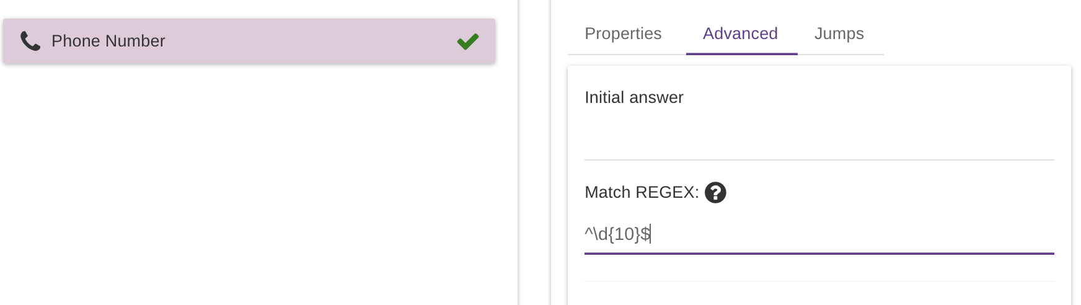Screen dimensions: 1081x305
Task: Place cursor on the ^\d{10}$ regex text
Action: click(617, 234)
